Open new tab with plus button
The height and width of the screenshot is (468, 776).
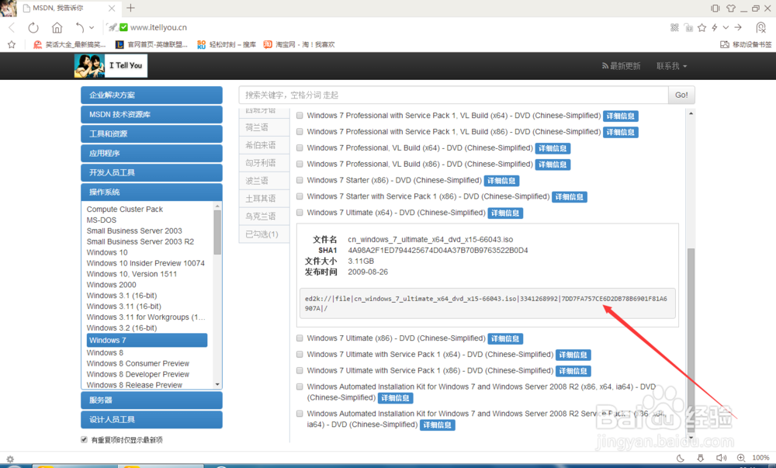[130, 8]
